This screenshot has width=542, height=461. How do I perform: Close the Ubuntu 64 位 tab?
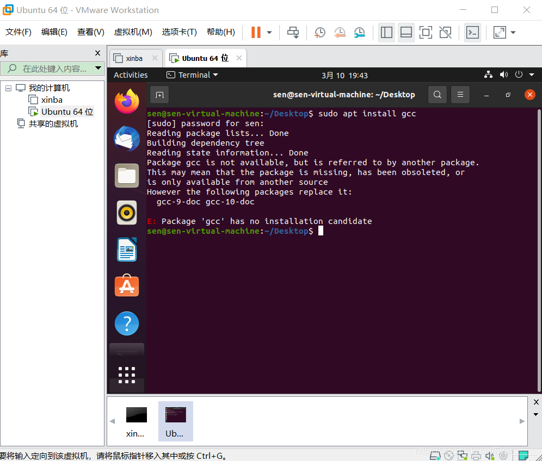coord(239,58)
